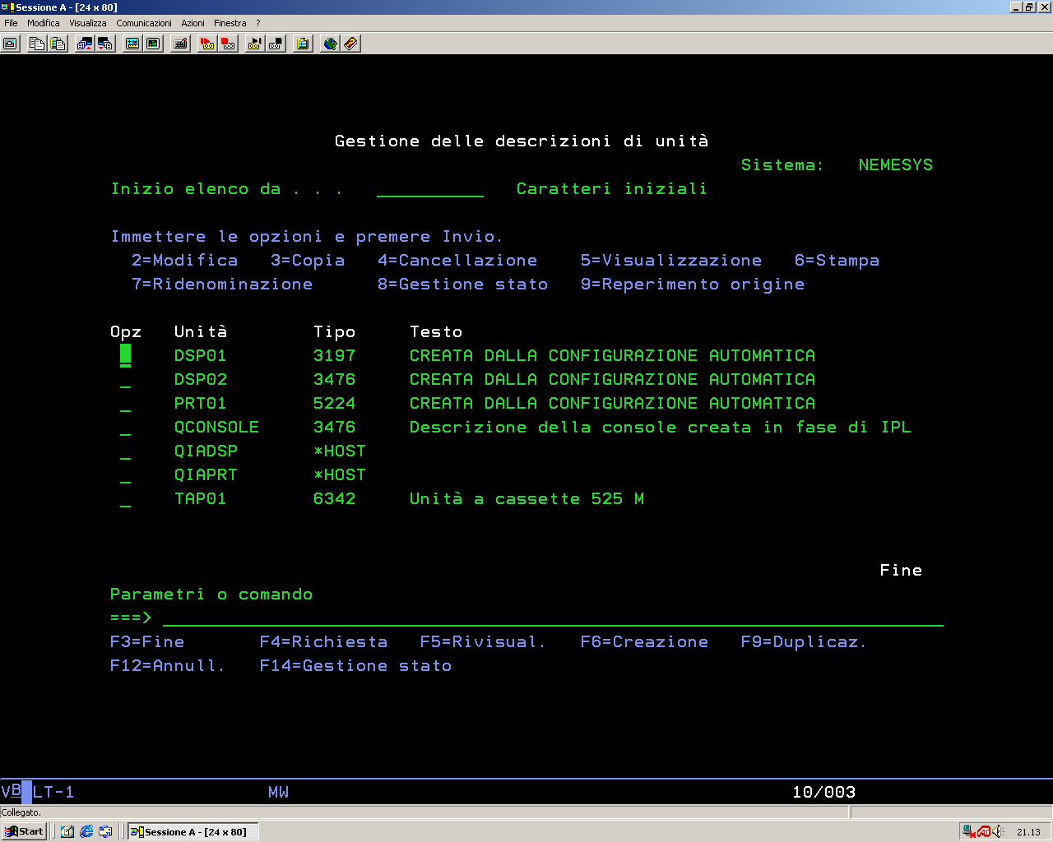The height and width of the screenshot is (842, 1053).
Task: Click the 8=Gestione stato option text
Action: [462, 284]
